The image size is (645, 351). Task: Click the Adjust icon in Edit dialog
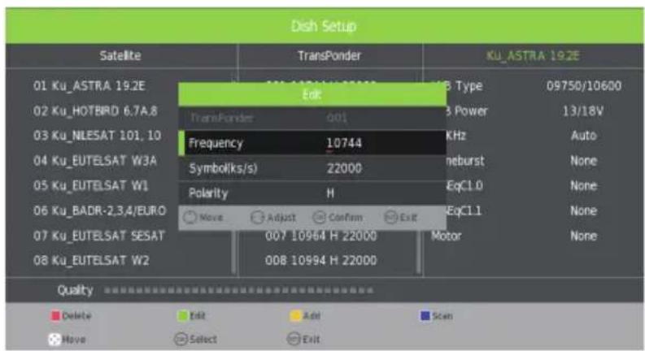[257, 217]
